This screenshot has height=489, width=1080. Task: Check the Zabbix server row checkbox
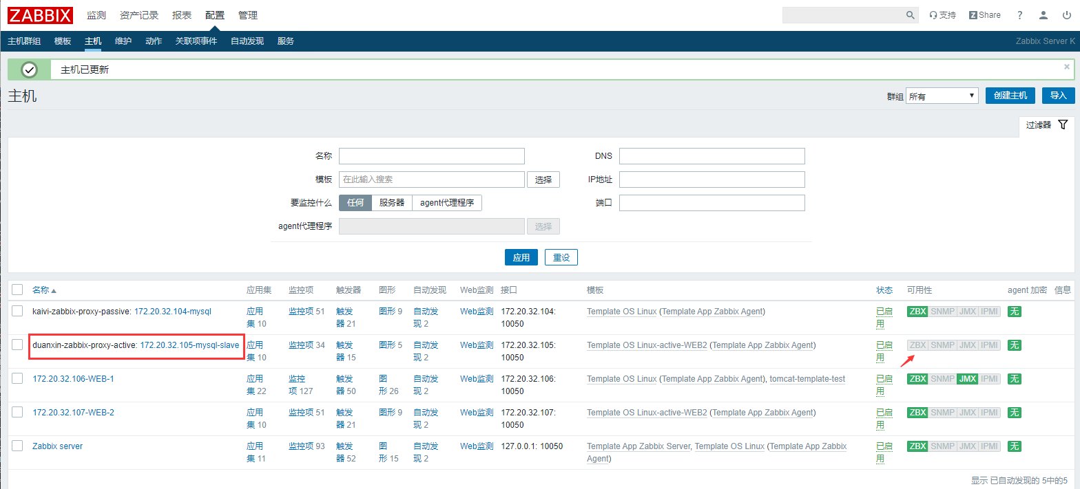click(18, 446)
